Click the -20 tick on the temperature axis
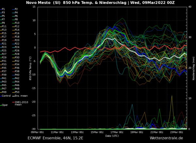The image size is (196, 143). coord(34,102)
